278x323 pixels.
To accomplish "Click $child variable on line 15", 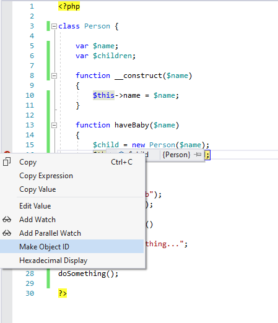I will tap(106, 145).
